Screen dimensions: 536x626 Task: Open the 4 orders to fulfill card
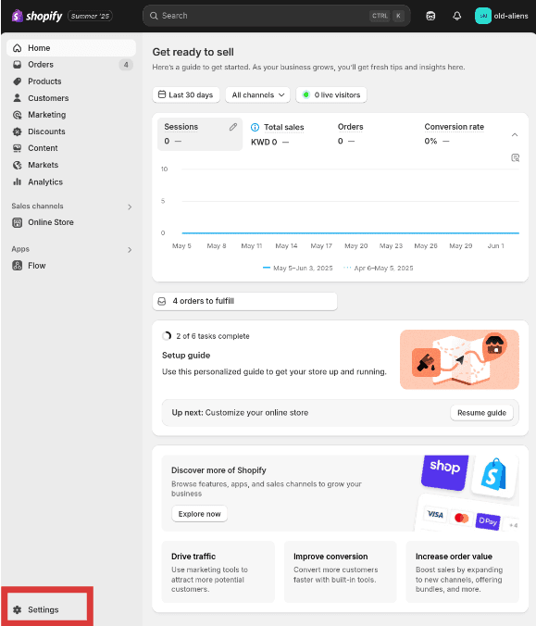(244, 301)
